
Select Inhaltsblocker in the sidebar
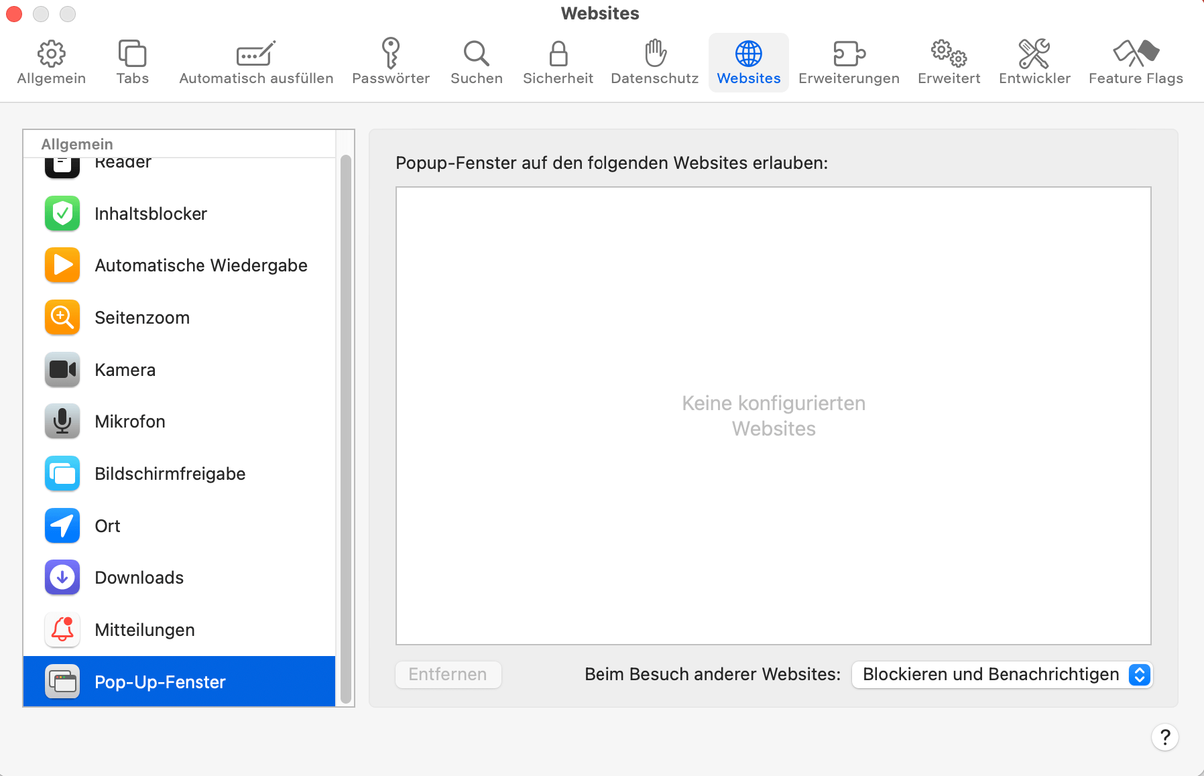(62, 213)
